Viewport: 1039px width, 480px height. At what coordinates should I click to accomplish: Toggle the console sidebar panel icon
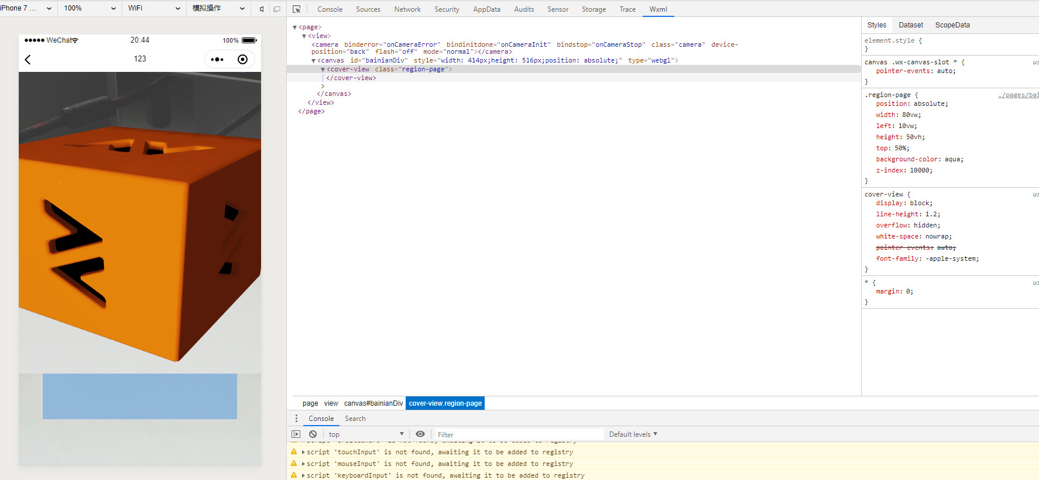point(296,434)
